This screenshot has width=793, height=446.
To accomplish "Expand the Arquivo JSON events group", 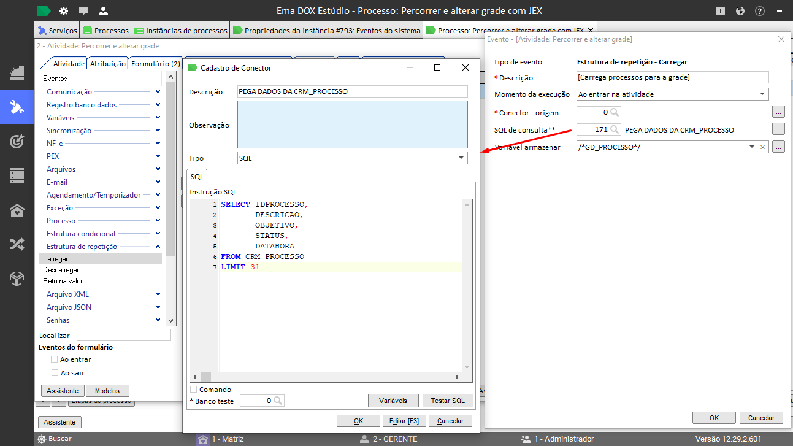I will (x=158, y=307).
